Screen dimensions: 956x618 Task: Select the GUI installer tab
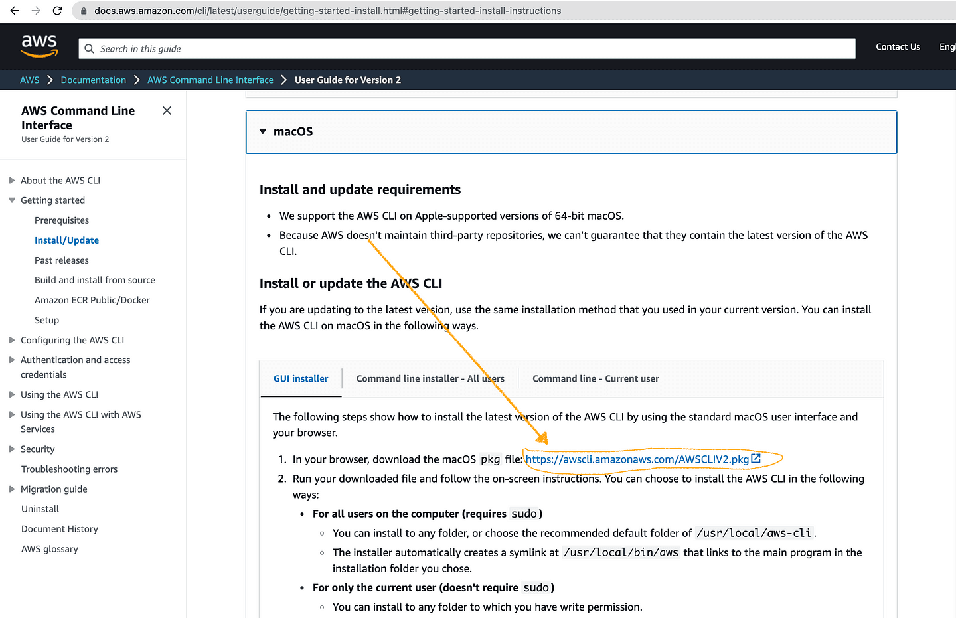click(301, 378)
